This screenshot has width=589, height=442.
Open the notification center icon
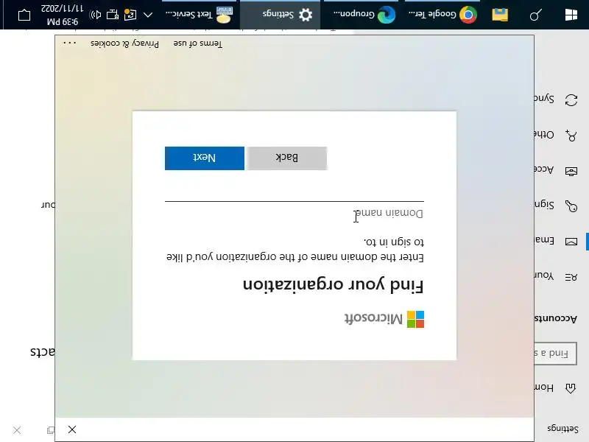tap(24, 15)
